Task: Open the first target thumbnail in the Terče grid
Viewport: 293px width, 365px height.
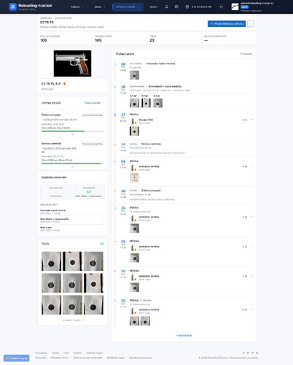Action: [51, 261]
